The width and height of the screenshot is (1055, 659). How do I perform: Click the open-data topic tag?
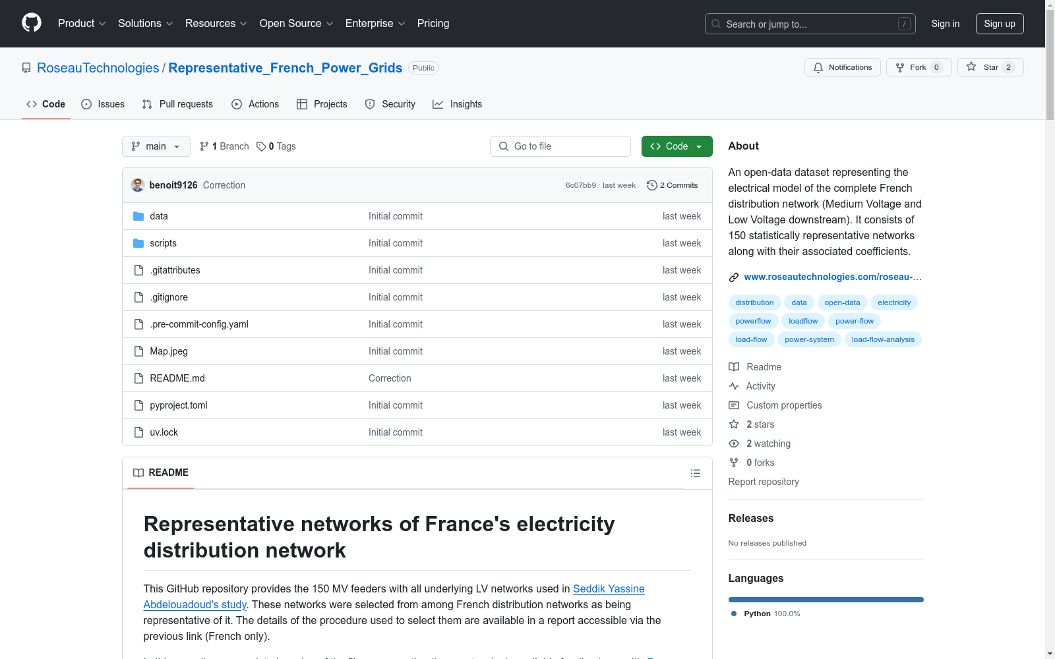842,302
